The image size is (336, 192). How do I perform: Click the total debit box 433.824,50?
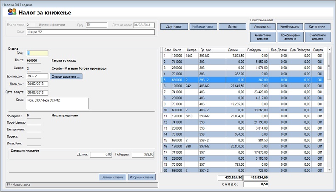231,178
